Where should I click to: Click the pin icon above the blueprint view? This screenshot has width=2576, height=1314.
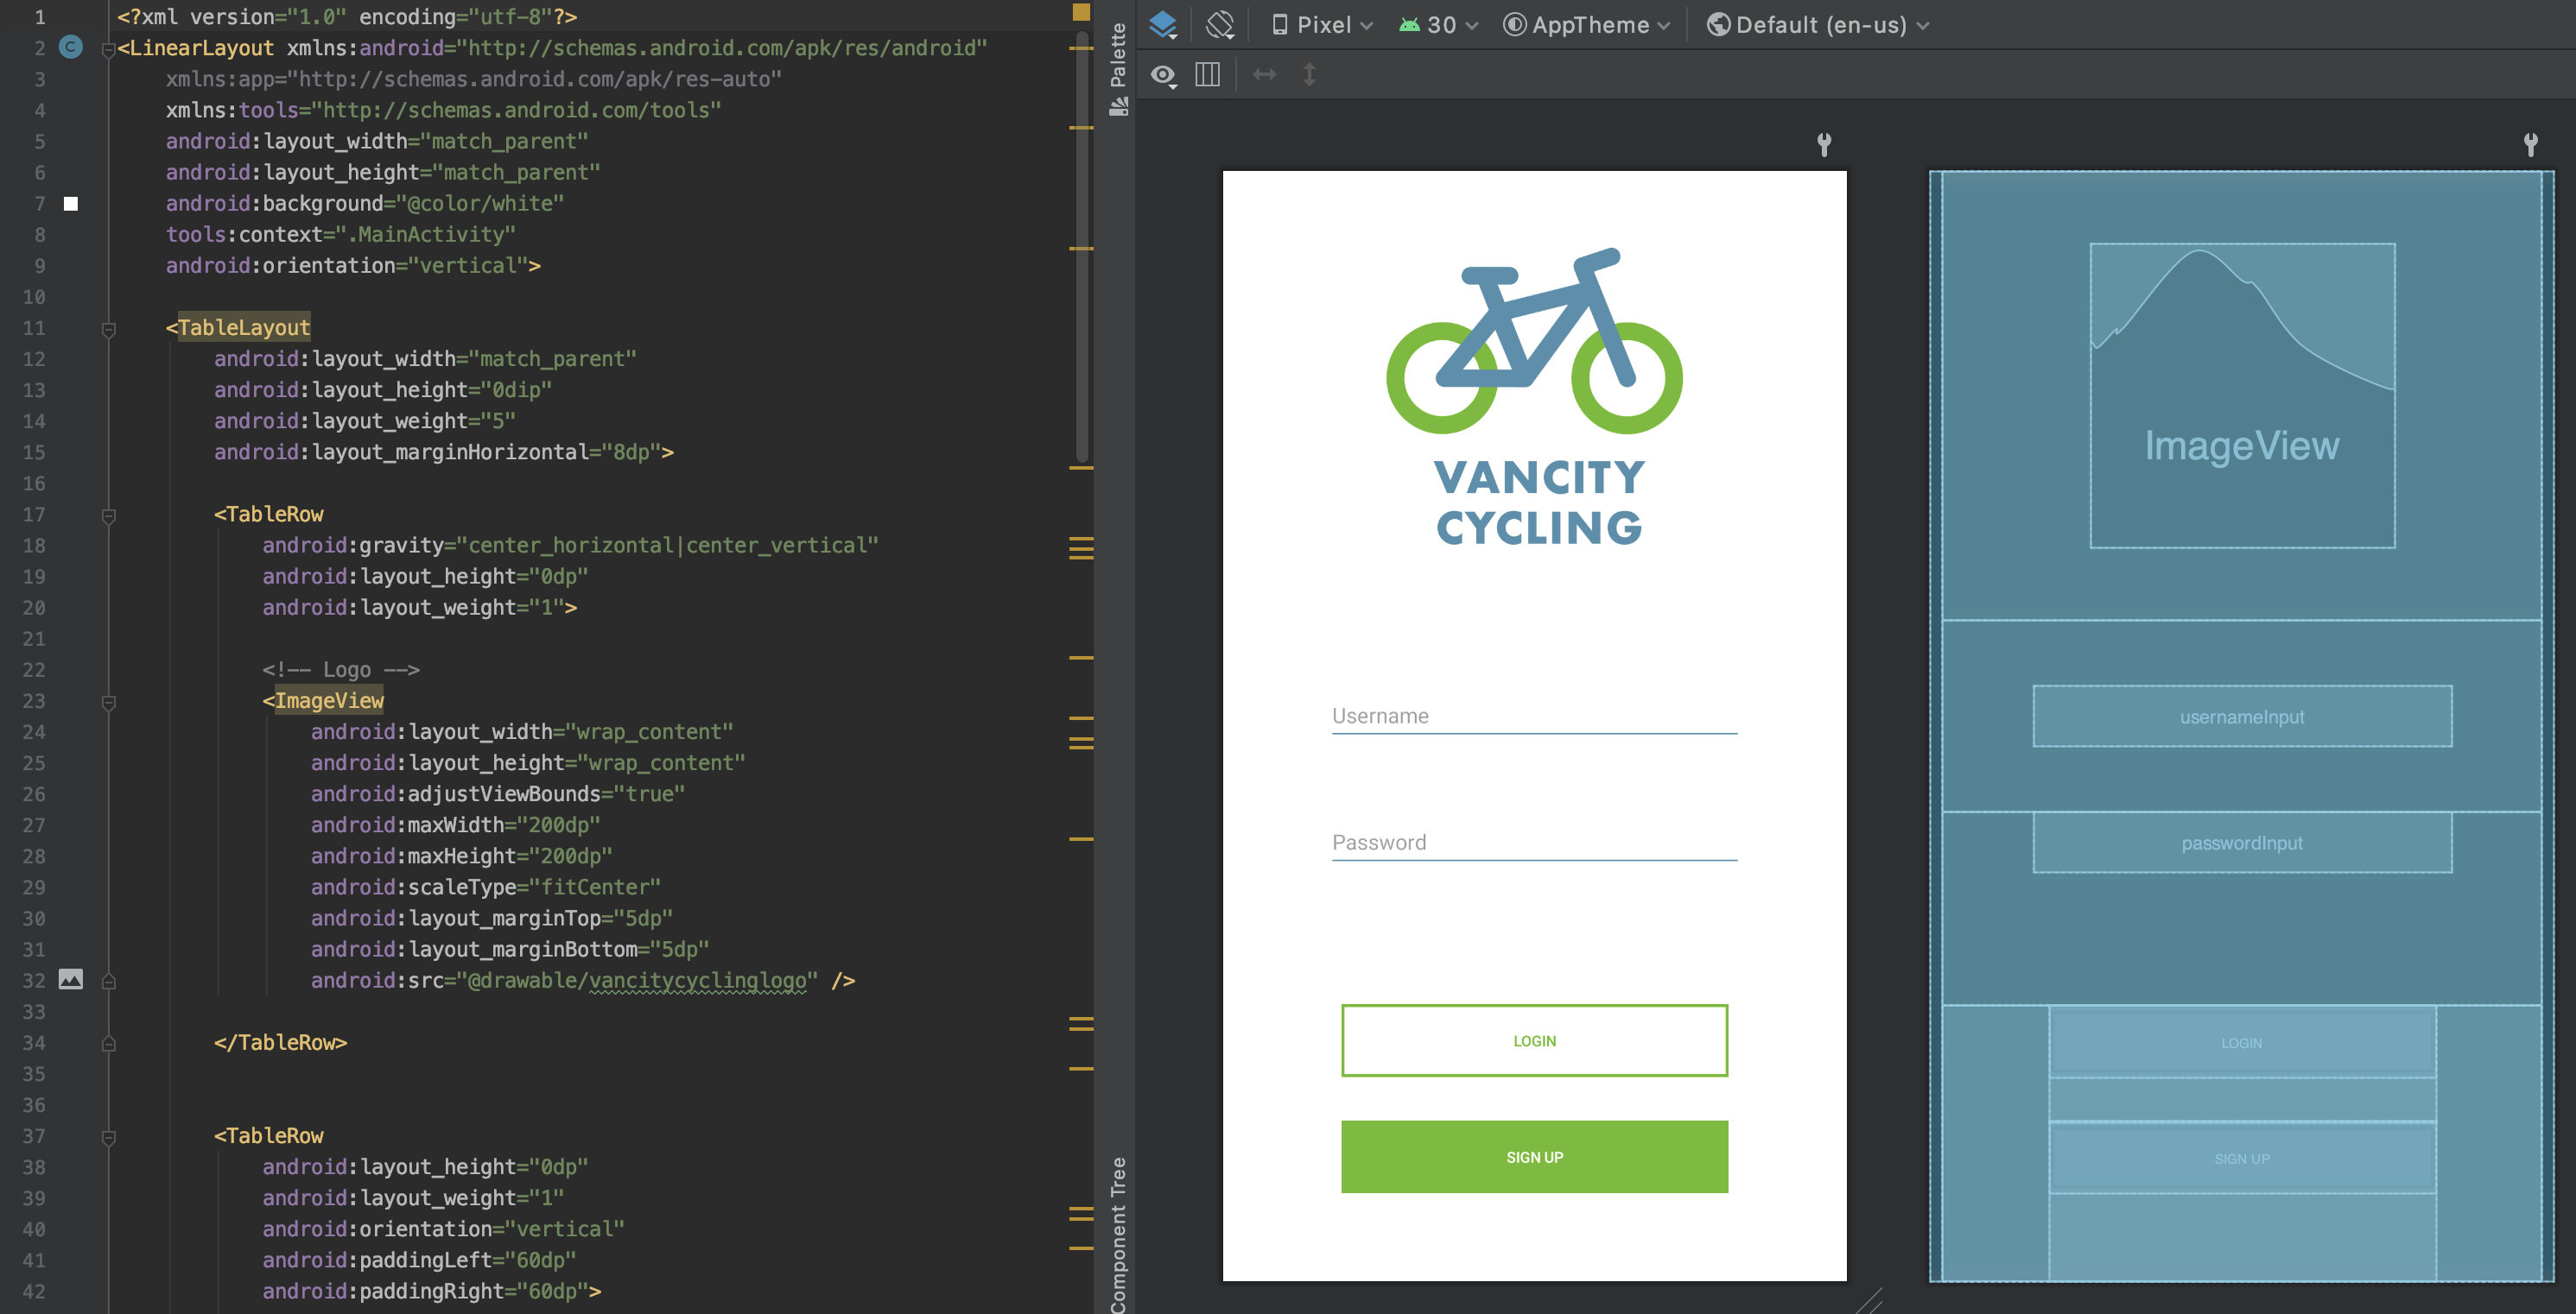[x=2530, y=145]
